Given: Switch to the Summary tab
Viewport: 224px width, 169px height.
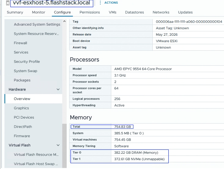Looking at the screenshot, I should [x=15, y=12].
